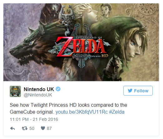Viewport: 163px width, 139px height.
Task: Click the Follow button's text label
Action: pos(141,91)
